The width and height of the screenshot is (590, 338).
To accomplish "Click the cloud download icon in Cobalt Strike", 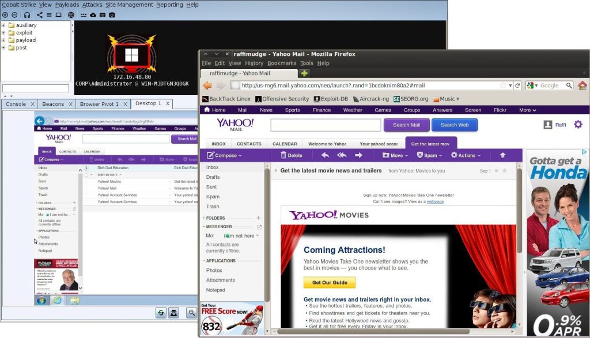I will (x=93, y=15).
